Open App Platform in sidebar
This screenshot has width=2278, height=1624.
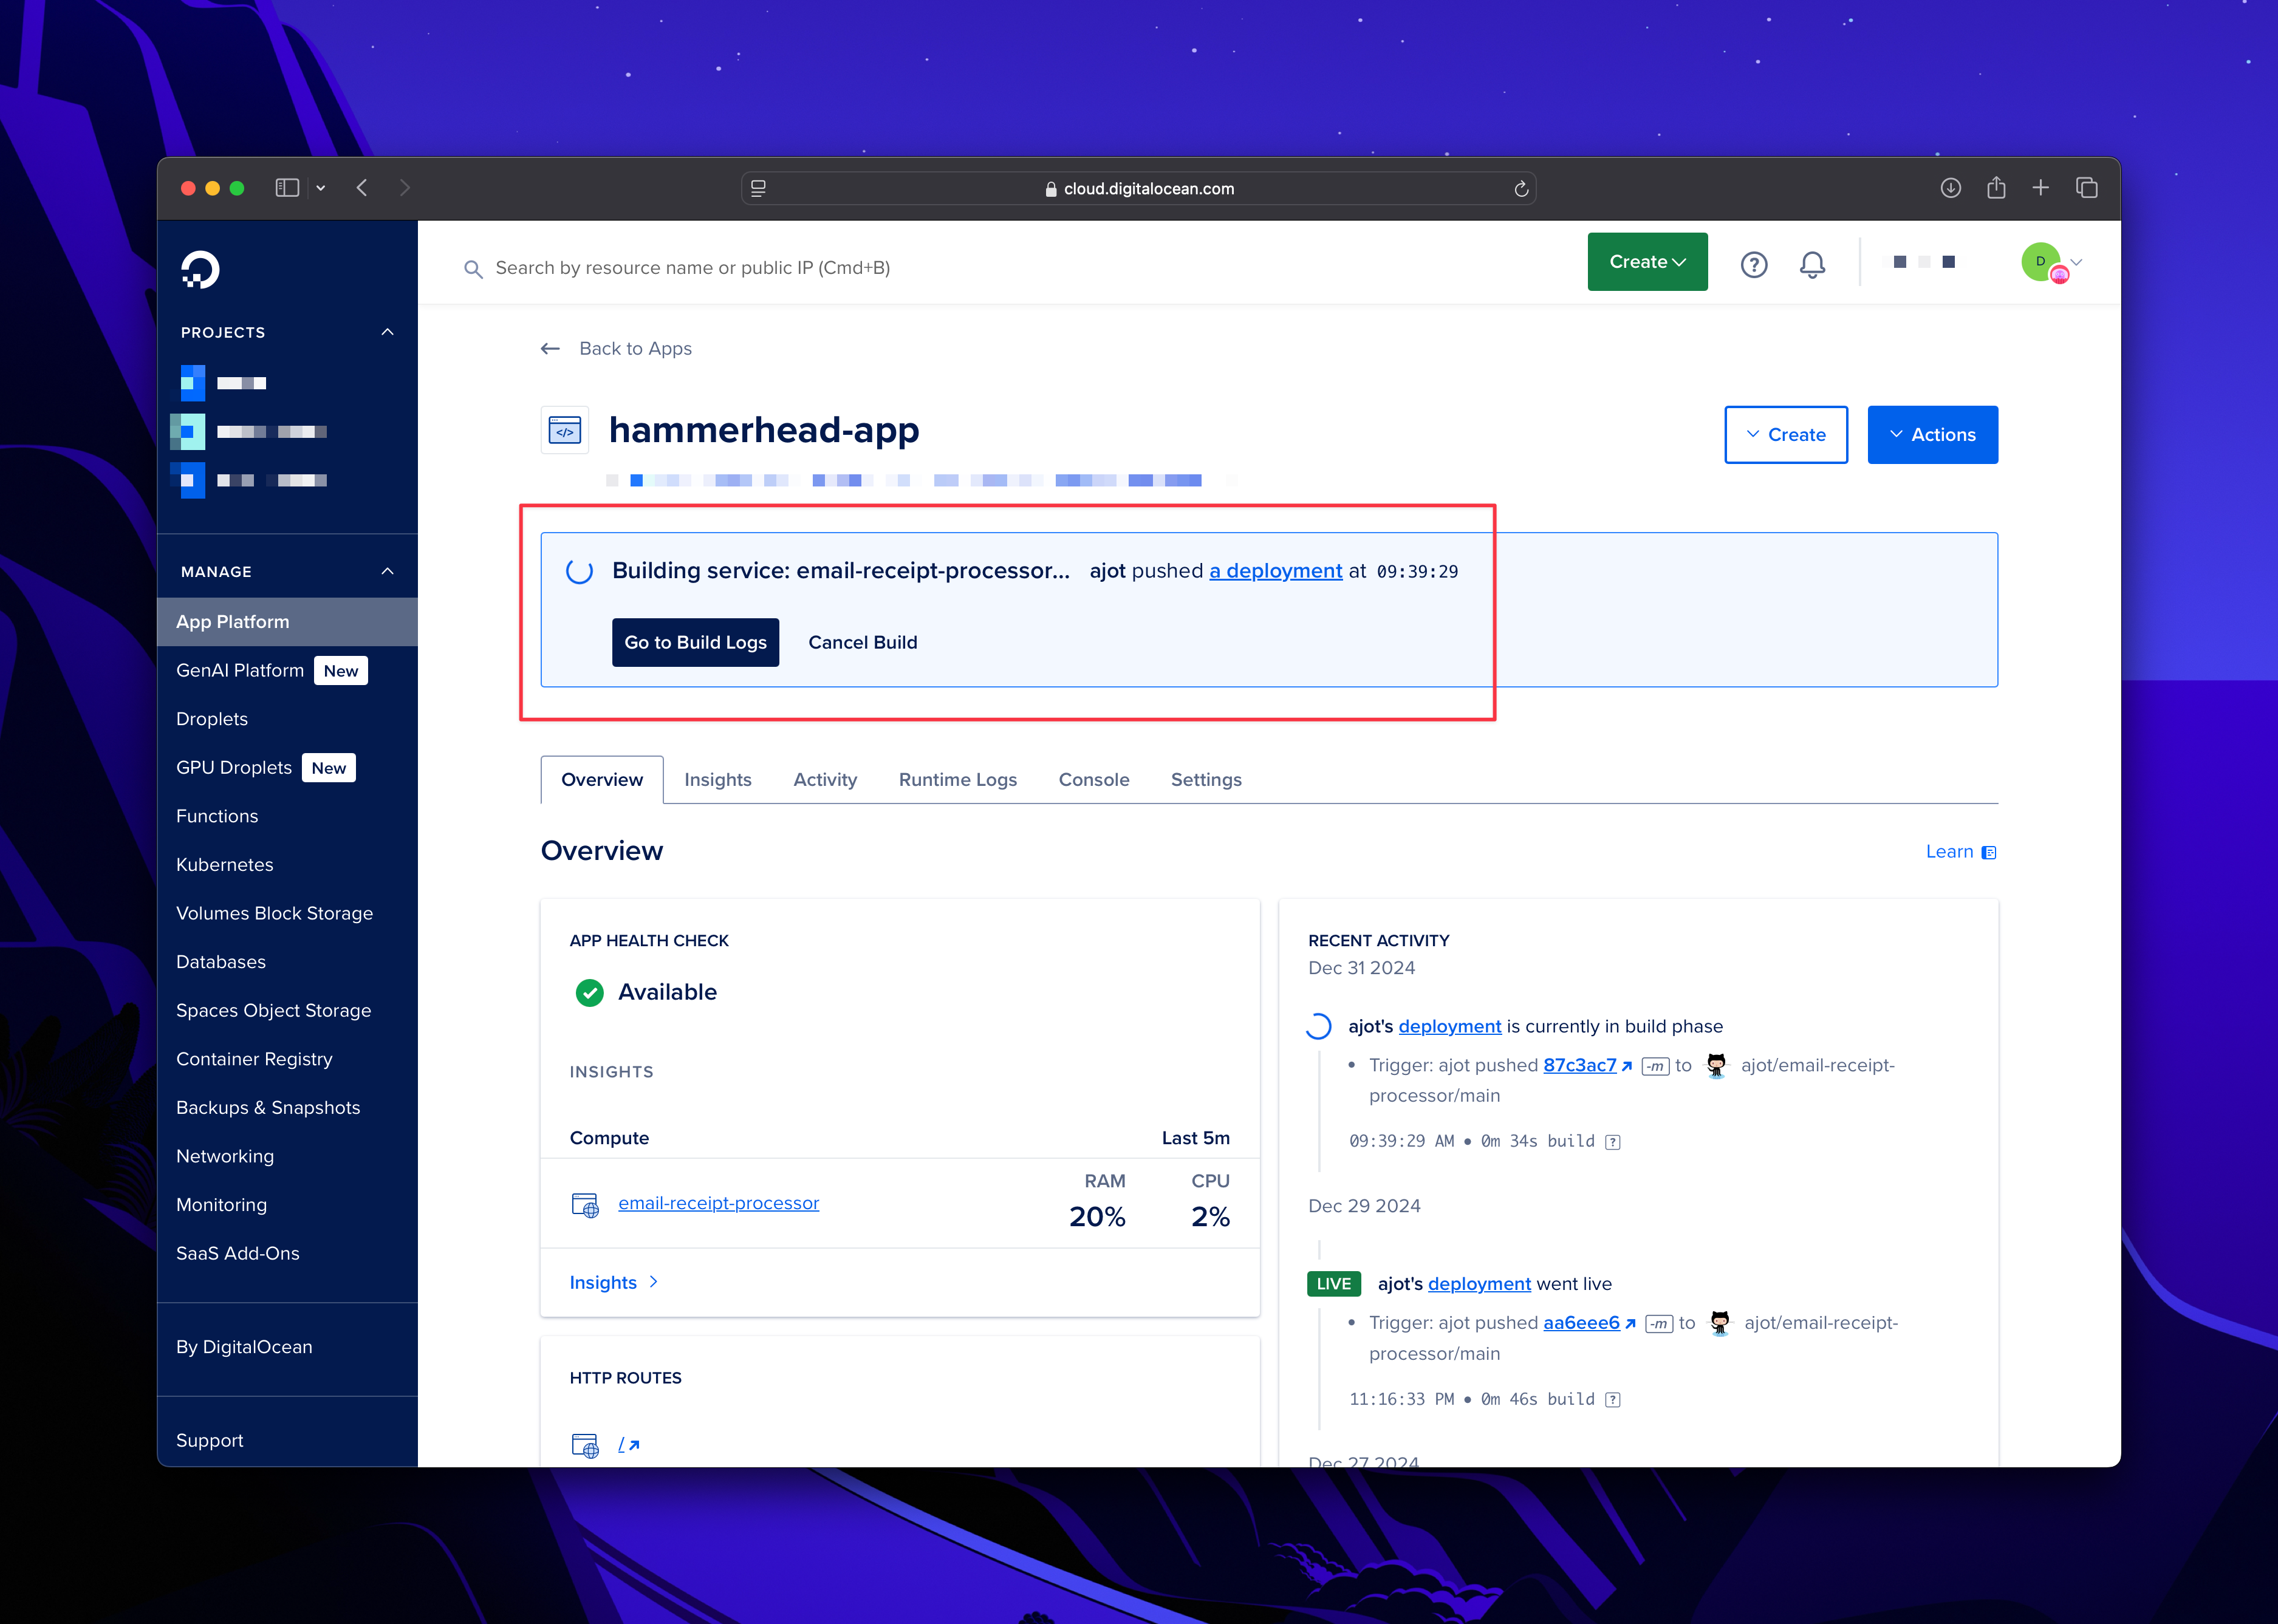[287, 622]
